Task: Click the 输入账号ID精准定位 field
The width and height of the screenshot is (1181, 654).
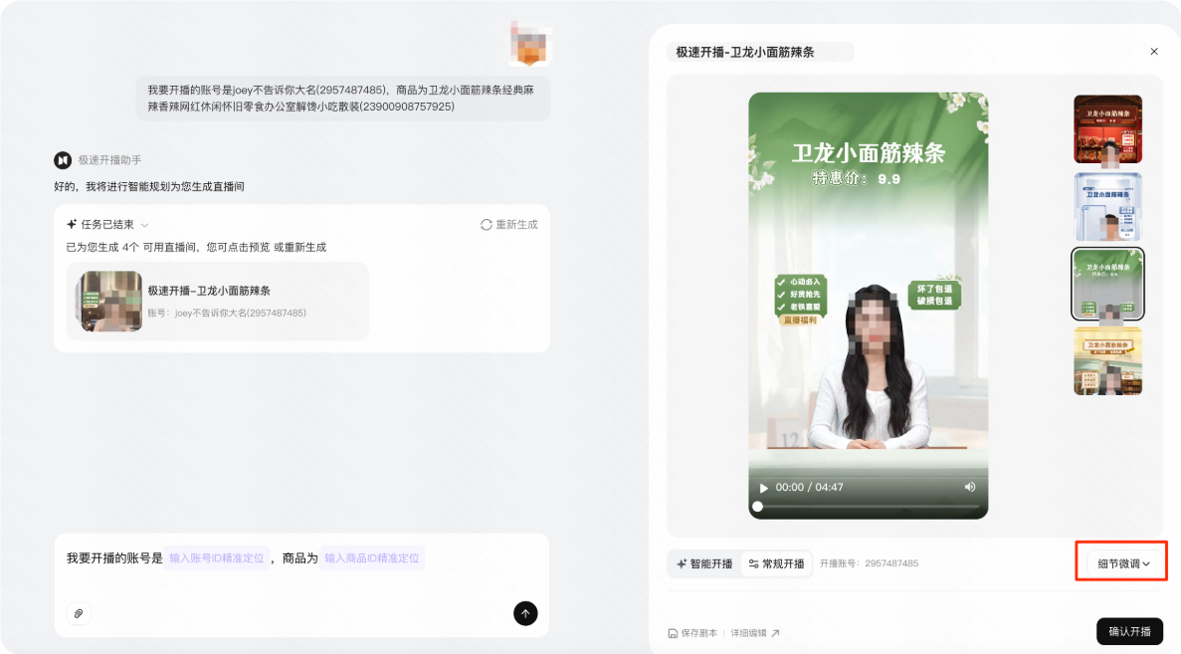Action: (217, 558)
